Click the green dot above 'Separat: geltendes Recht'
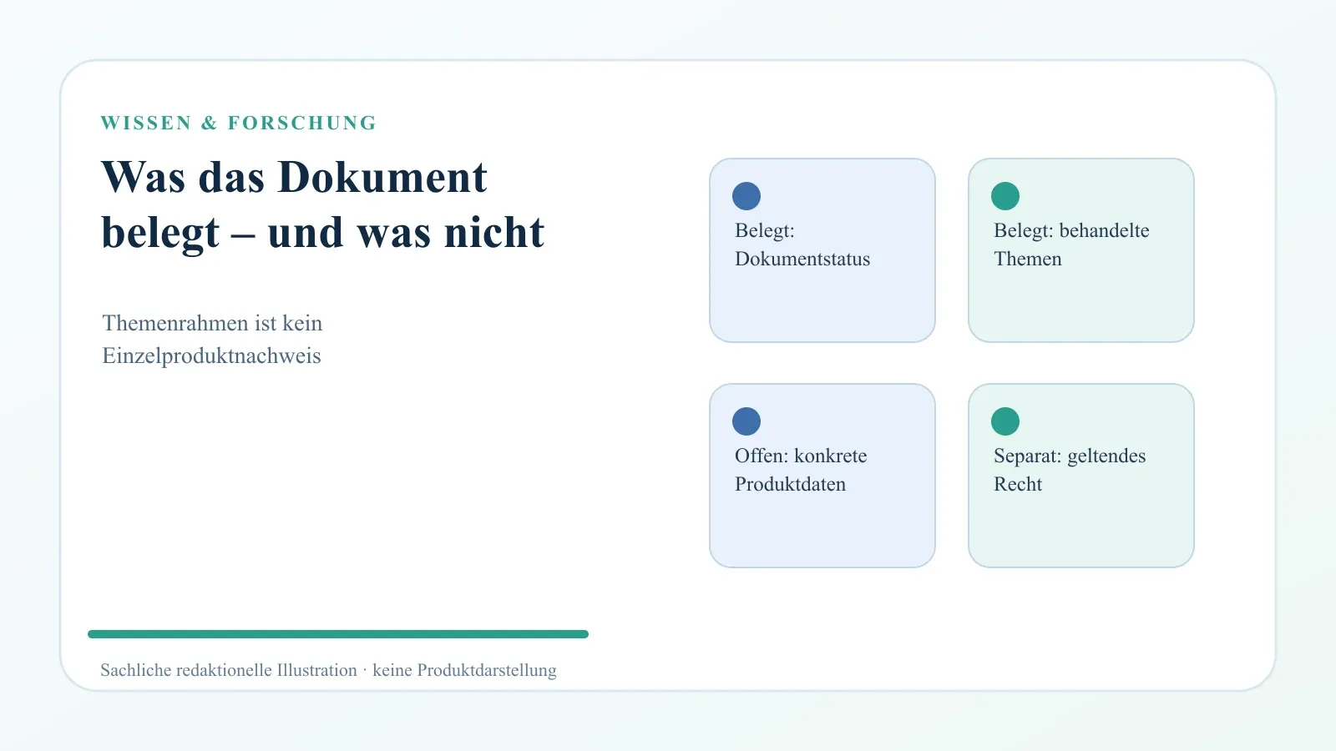Image resolution: width=1336 pixels, height=751 pixels. point(1005,421)
